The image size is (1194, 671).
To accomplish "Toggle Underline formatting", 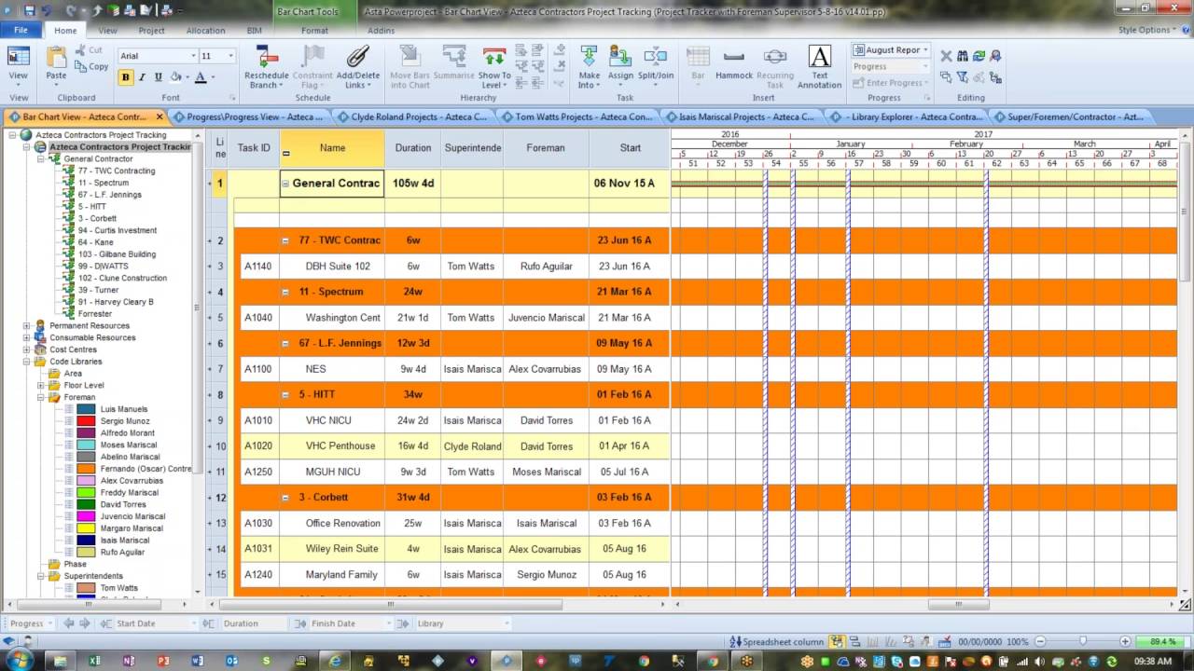I will coord(158,77).
